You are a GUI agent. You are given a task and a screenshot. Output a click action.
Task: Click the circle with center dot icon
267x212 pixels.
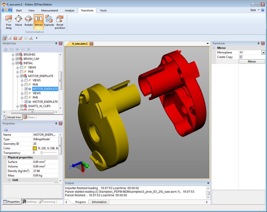tap(26, 38)
